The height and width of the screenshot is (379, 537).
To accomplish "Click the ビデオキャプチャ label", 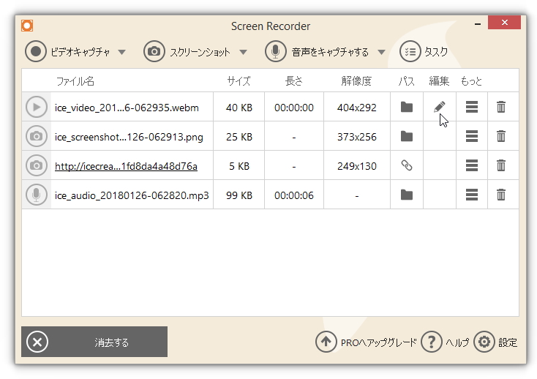I will click(80, 52).
